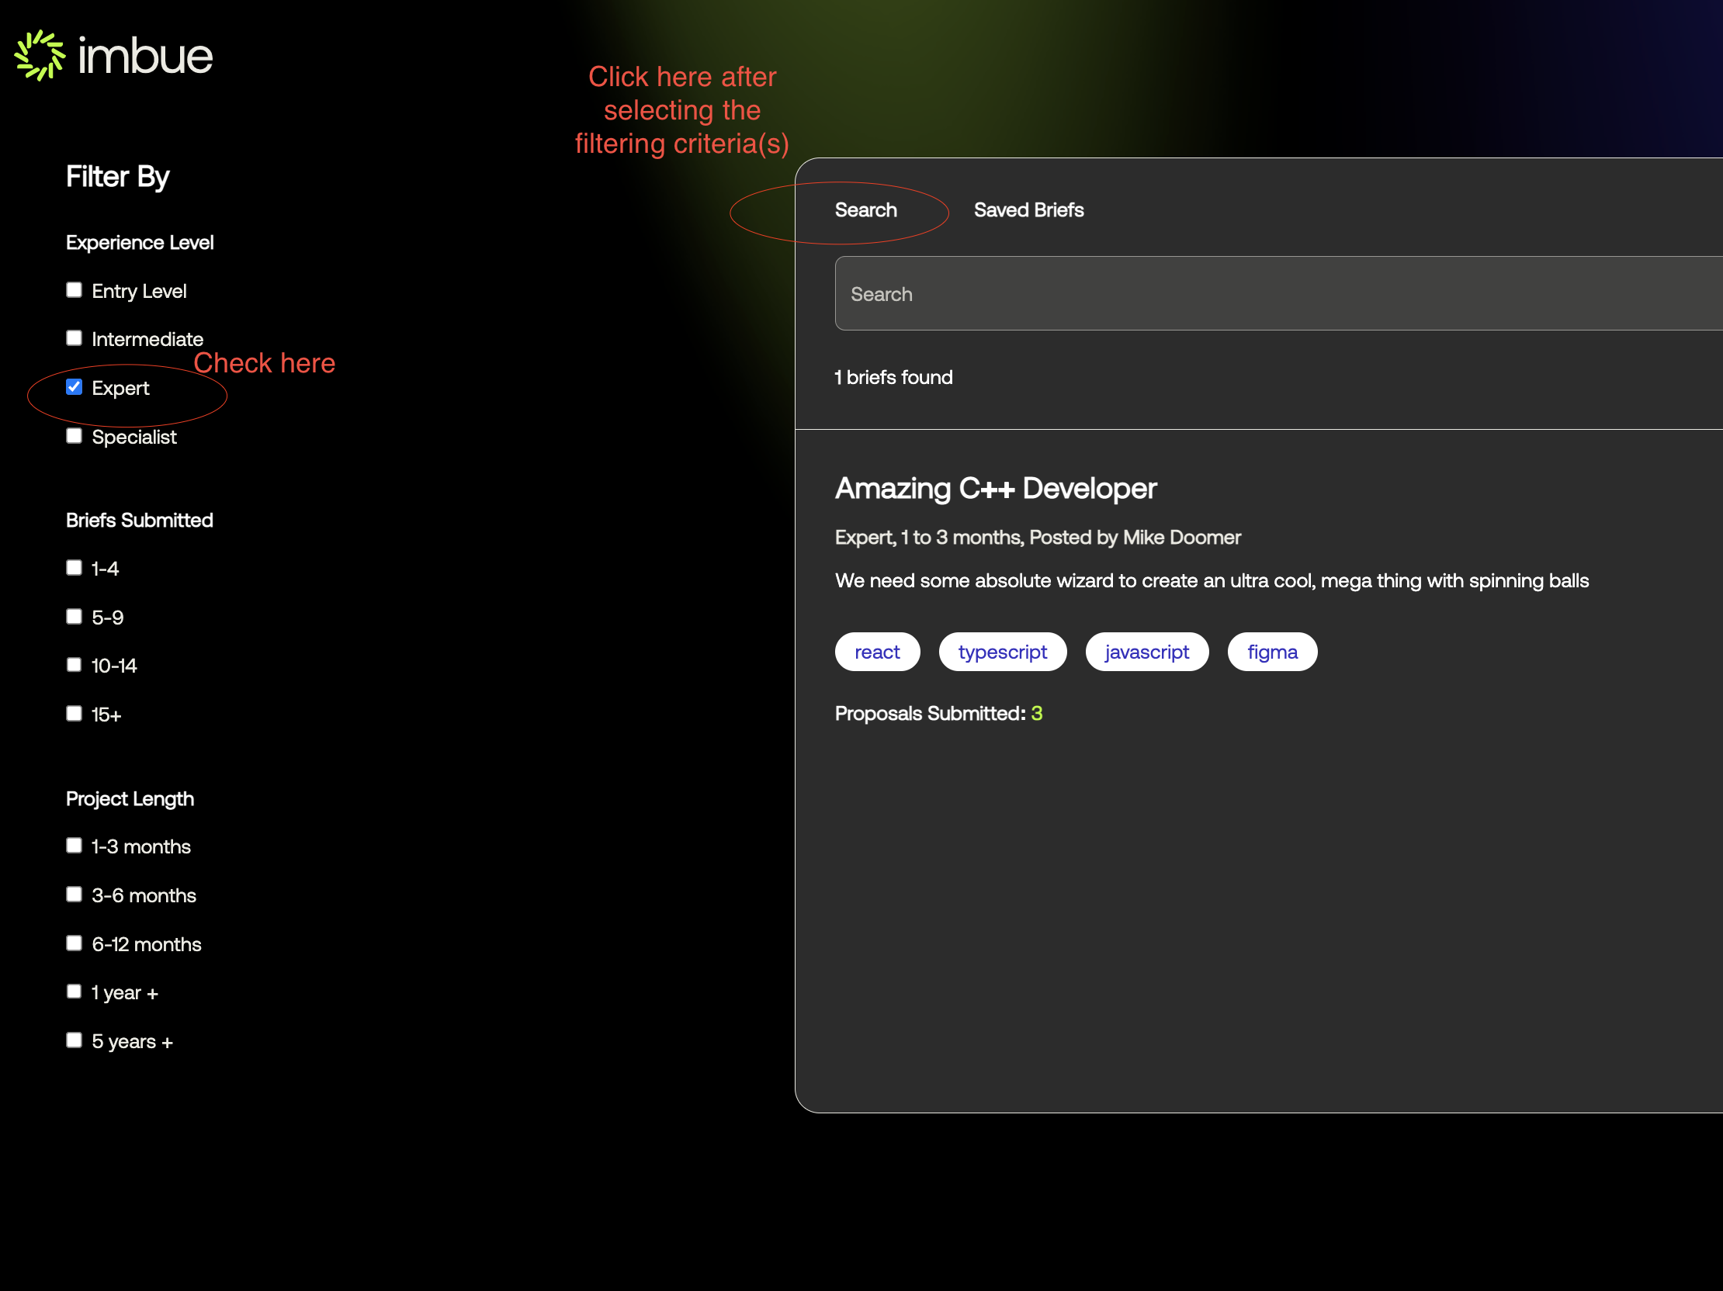
Task: Enable the Intermediate experience filter
Action: [x=74, y=338]
